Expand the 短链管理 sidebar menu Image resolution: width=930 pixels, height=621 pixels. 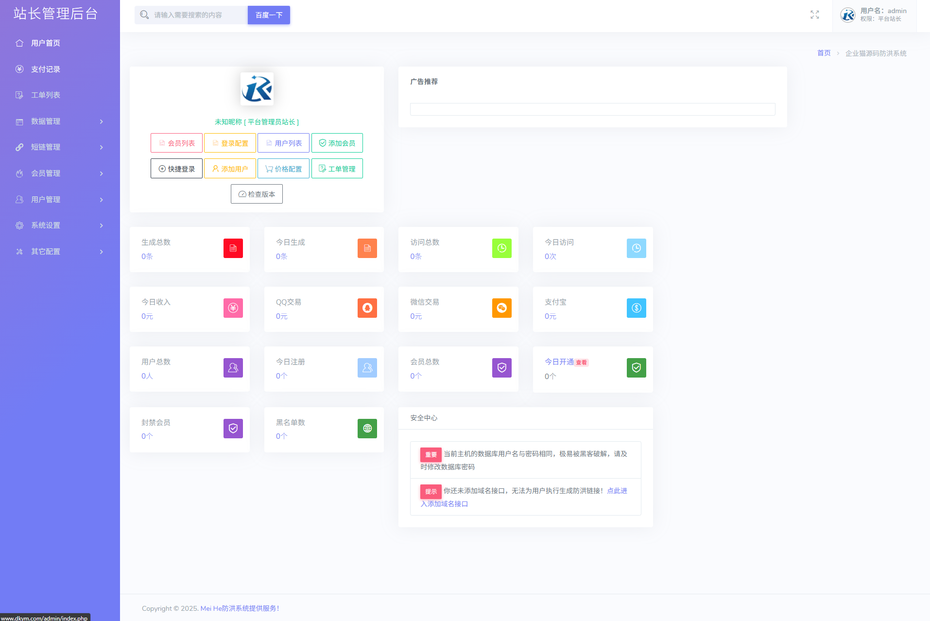pos(60,147)
